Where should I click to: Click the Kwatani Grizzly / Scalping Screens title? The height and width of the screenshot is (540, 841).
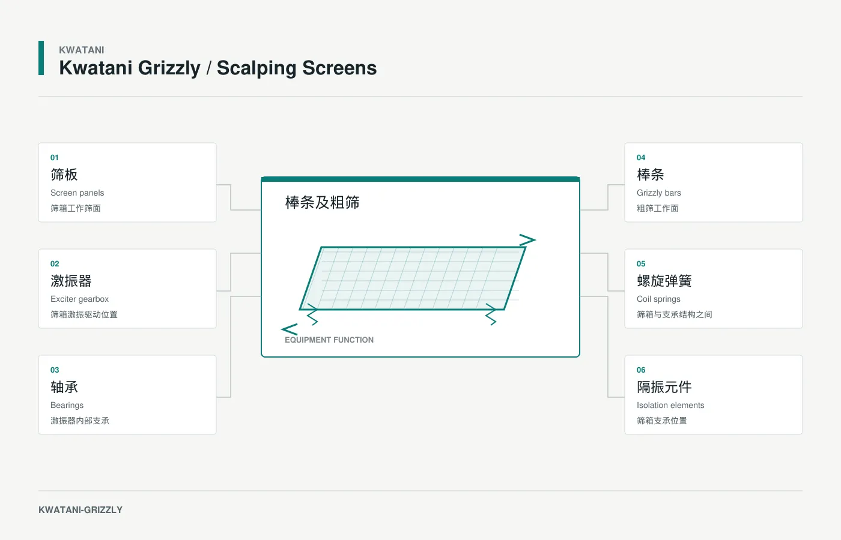[x=218, y=68]
